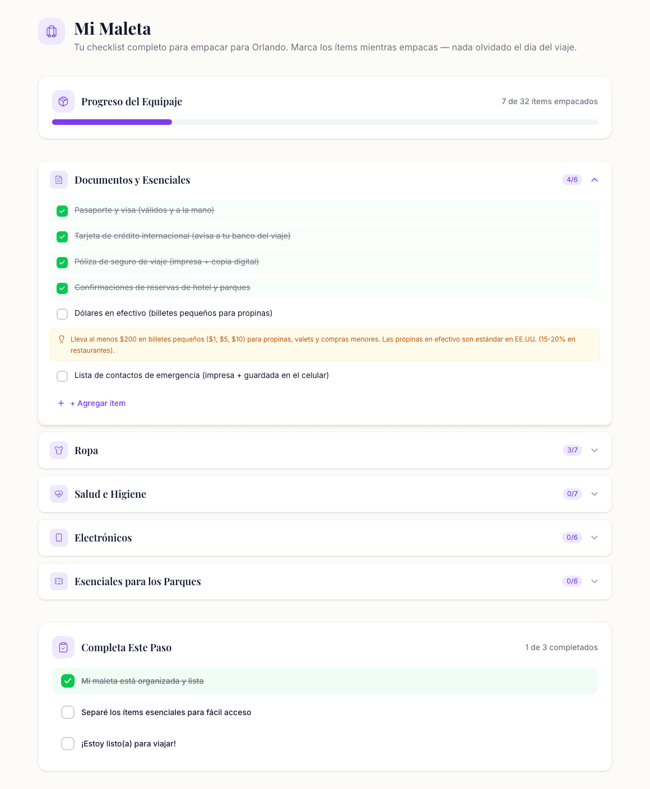Click '1 de 3 completados' text
This screenshot has height=789, width=650.
tap(561, 647)
